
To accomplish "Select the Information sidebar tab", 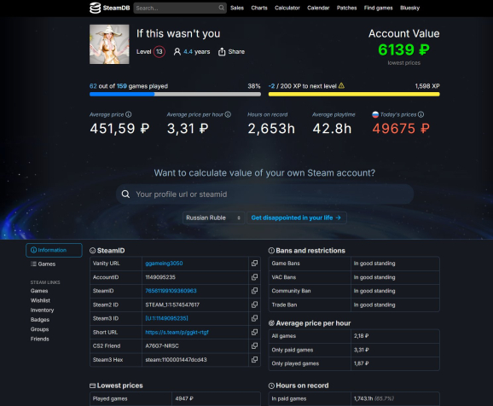I will [x=54, y=250].
